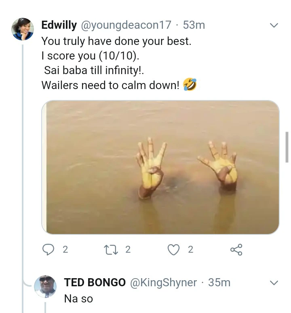
Task: Open the "Na so" reply text
Action: 78,299
